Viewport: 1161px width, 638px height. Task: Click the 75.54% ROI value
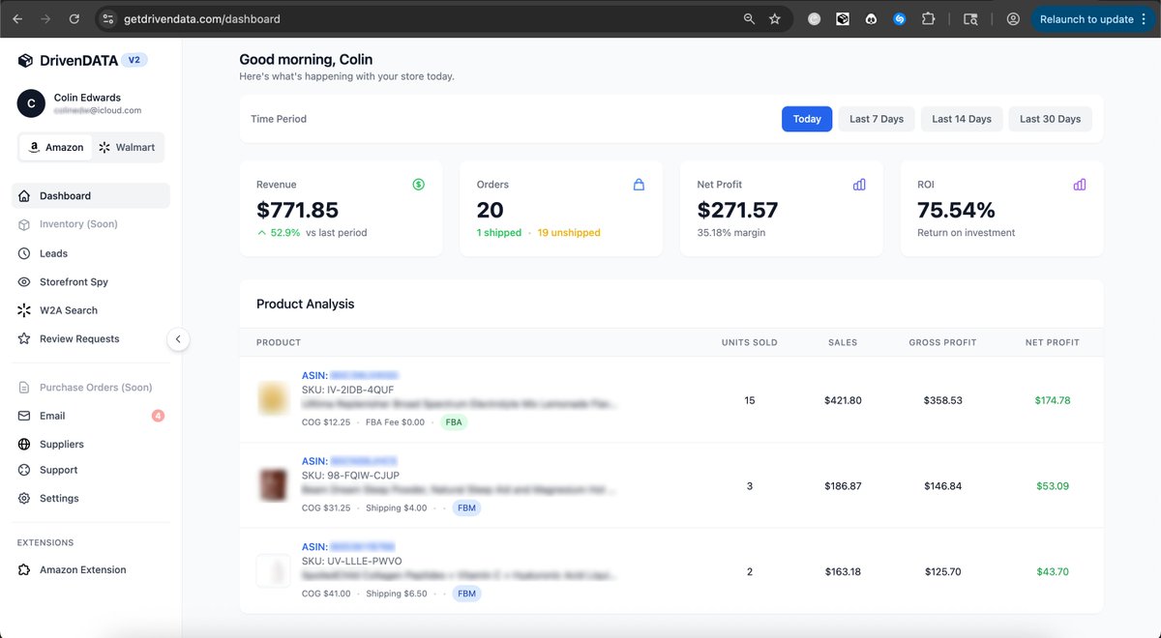pos(956,210)
